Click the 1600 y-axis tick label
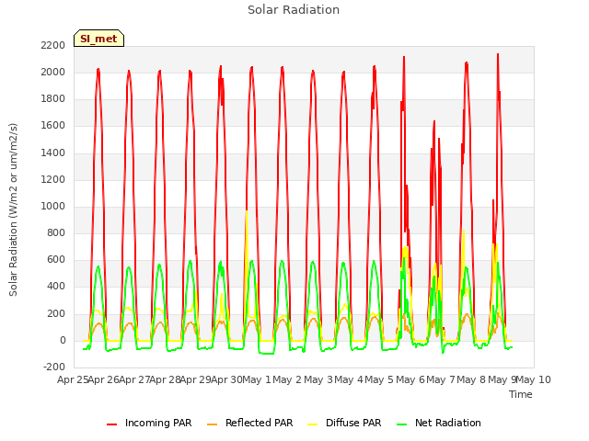 tap(53, 126)
